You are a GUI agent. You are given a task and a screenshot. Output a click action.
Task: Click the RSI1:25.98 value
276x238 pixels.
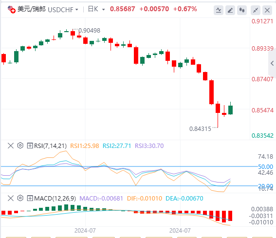pyautogui.click(x=85, y=146)
